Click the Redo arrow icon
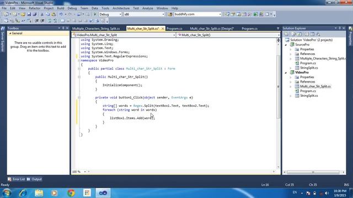The image size is (353, 198). (70, 14)
